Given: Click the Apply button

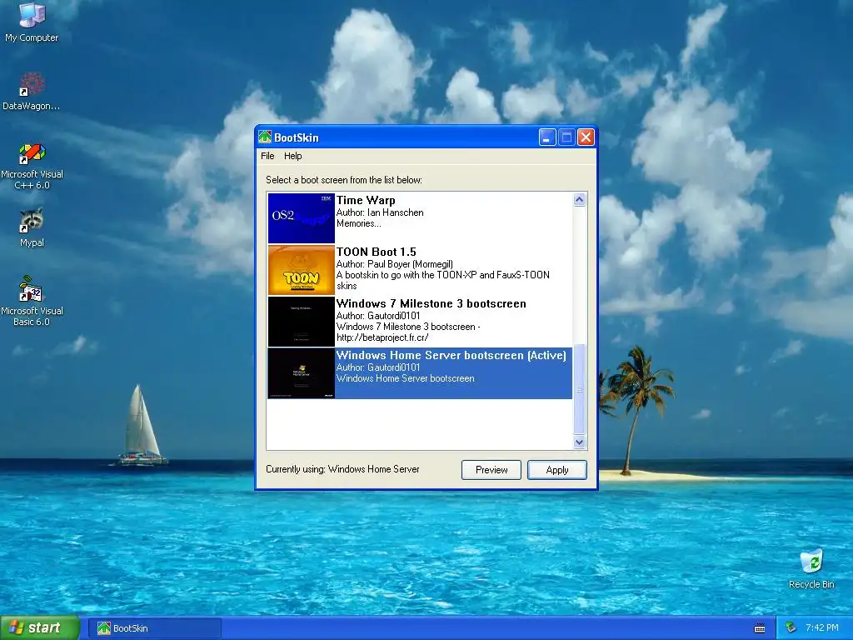Looking at the screenshot, I should 557,470.
